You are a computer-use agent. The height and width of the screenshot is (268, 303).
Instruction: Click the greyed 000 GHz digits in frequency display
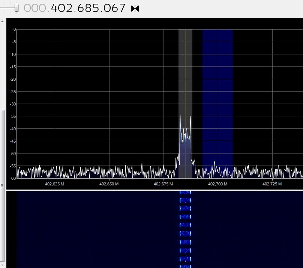[x=35, y=8]
